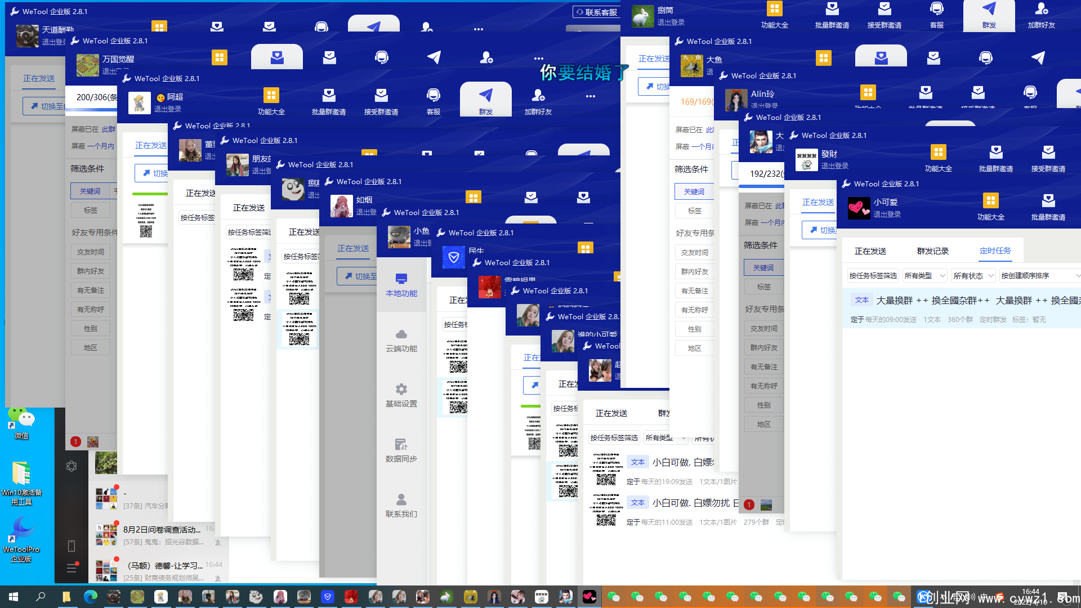The width and height of the screenshot is (1081, 608).
Task: Toggle 关键词 filter in 万国觉醒 window
Action: pyautogui.click(x=90, y=191)
